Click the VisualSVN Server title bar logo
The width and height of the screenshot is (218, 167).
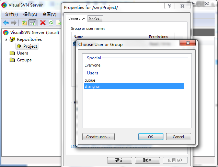pos(4,5)
